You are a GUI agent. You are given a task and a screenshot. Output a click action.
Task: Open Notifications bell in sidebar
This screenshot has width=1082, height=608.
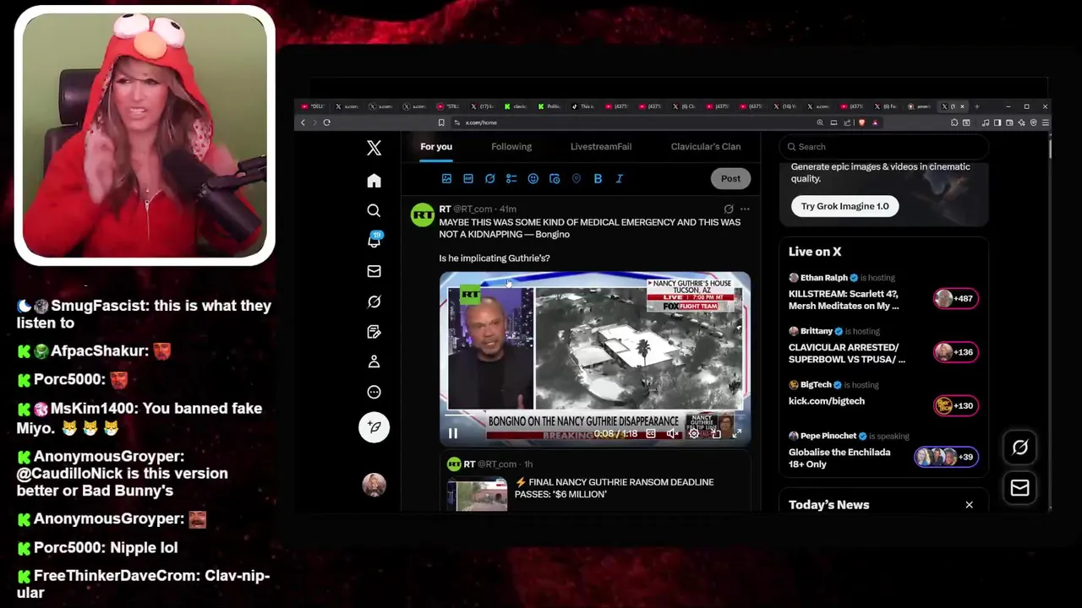374,241
